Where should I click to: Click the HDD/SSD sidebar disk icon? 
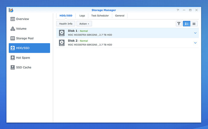(13, 48)
